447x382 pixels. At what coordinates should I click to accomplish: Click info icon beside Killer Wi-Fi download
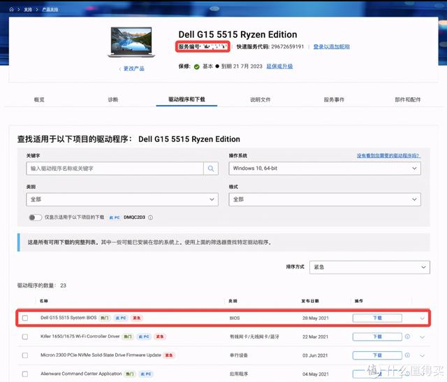(x=407, y=337)
